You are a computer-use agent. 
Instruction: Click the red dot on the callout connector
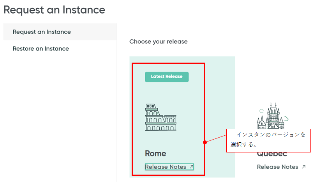pyautogui.click(x=205, y=142)
